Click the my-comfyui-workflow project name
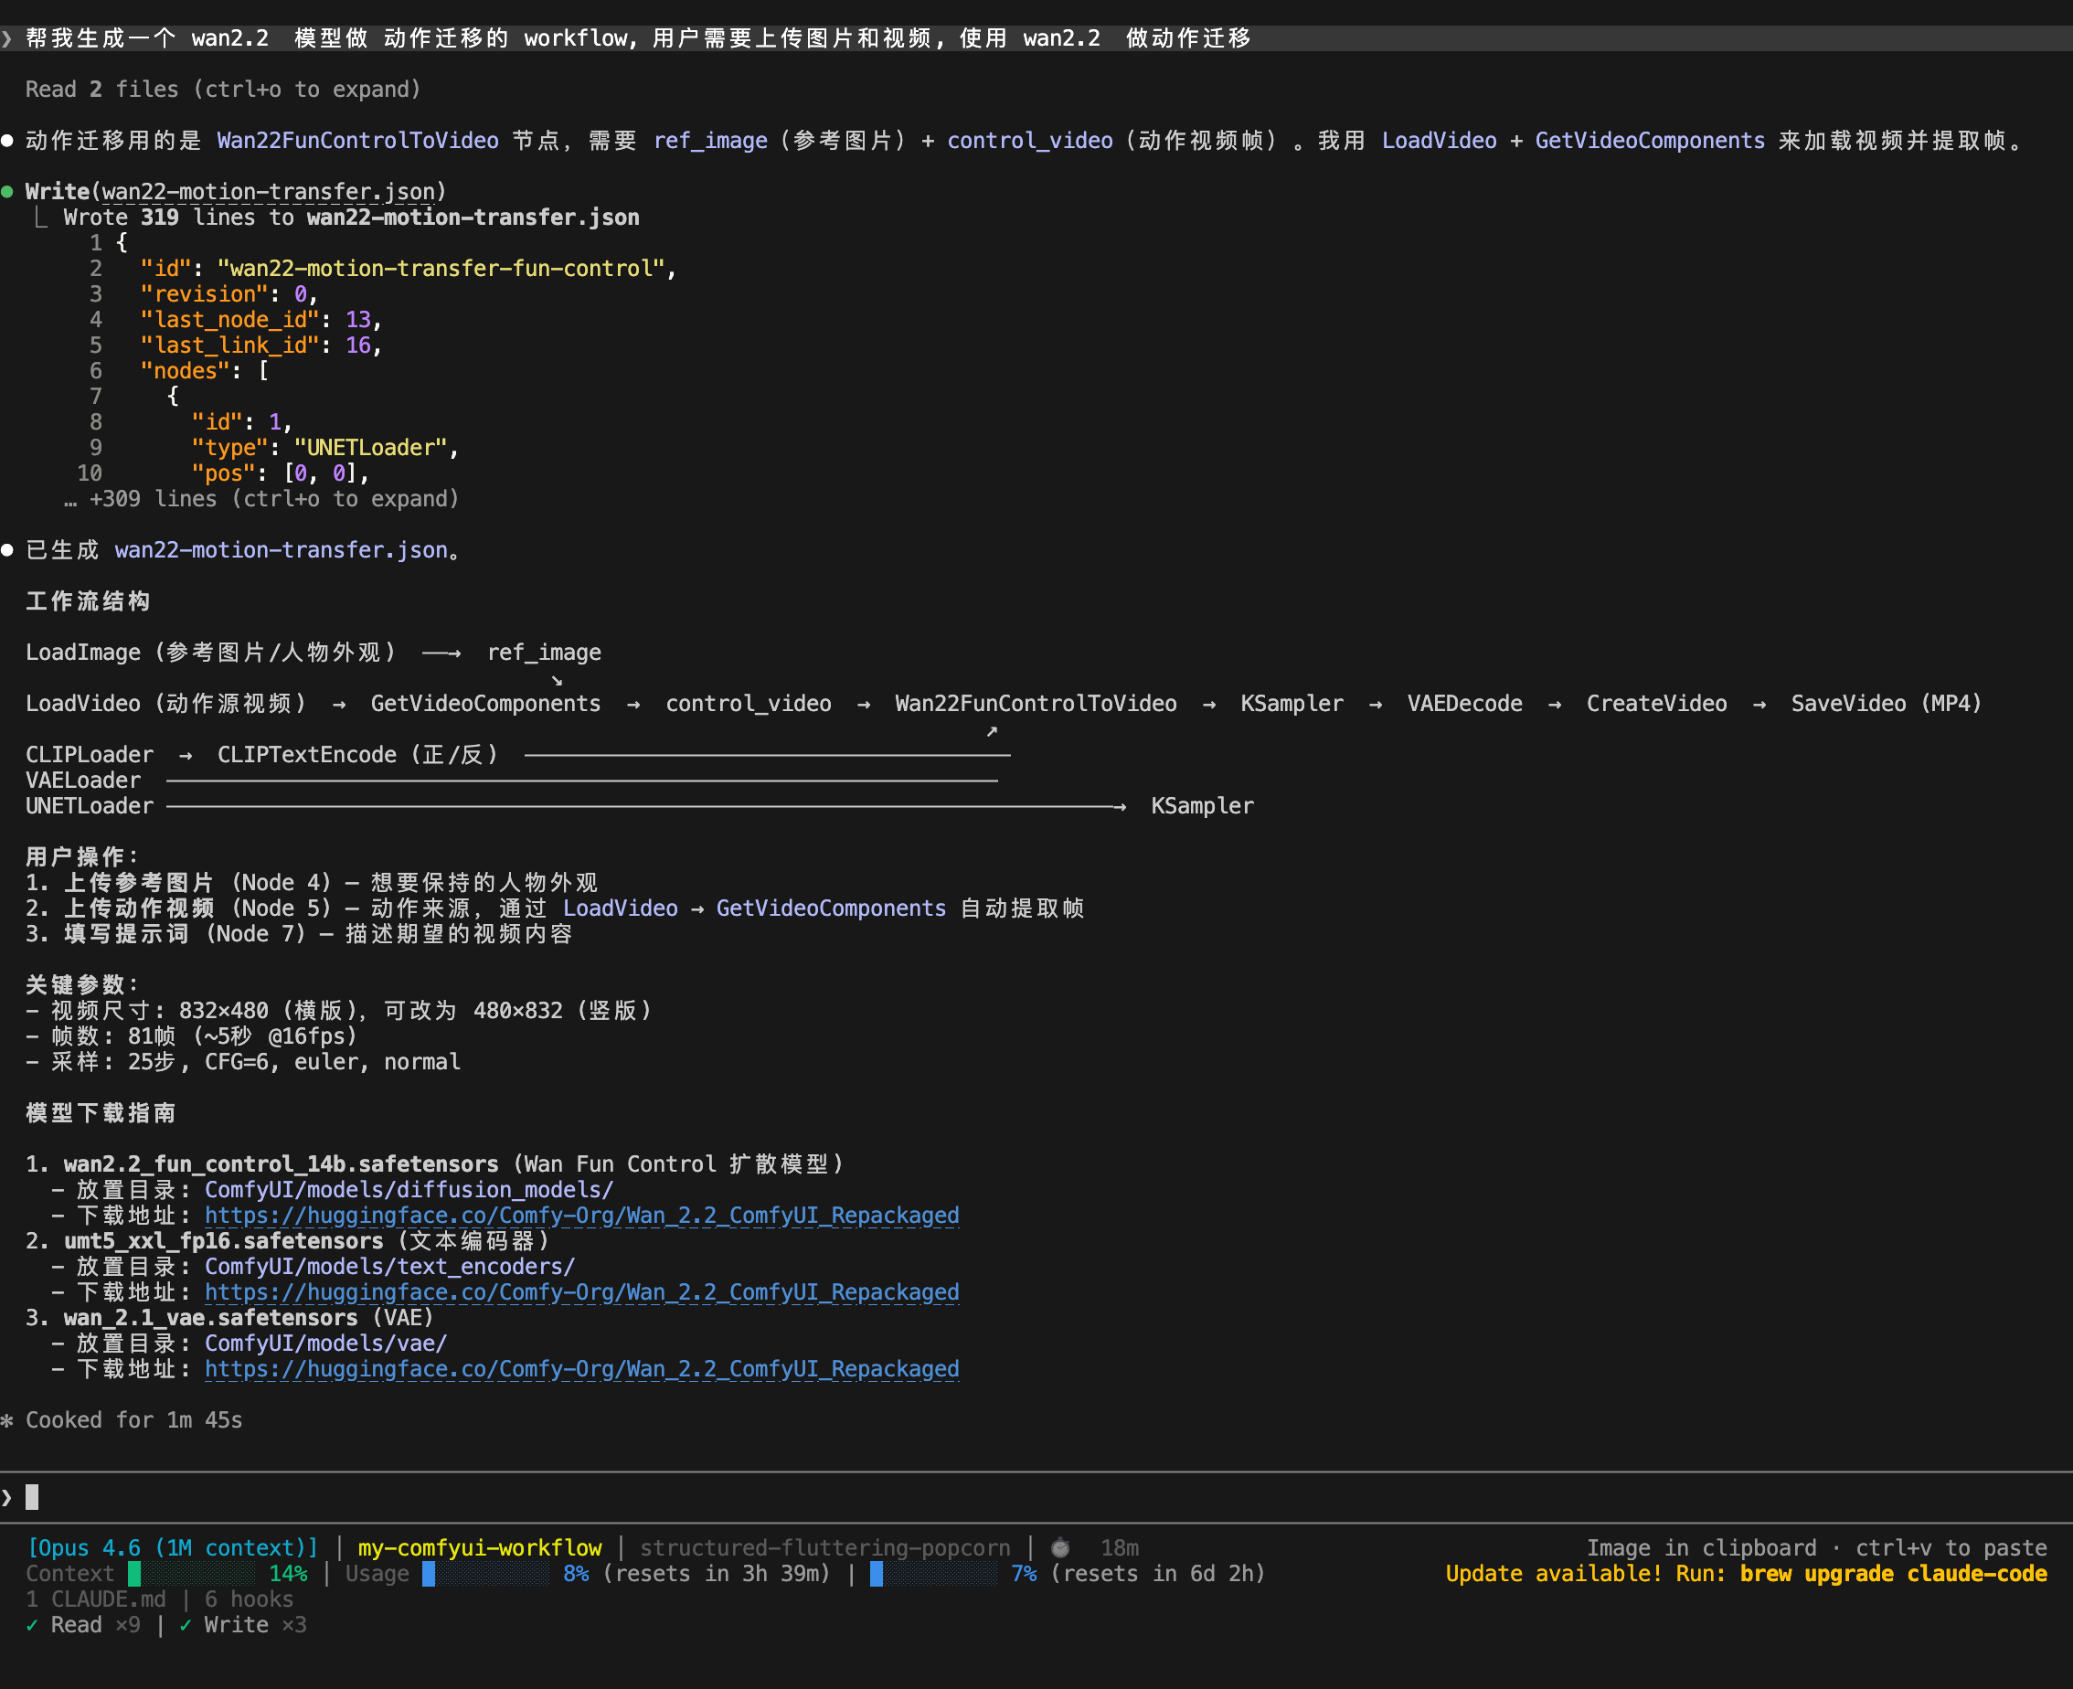Image resolution: width=2073 pixels, height=1689 pixels. point(479,1548)
